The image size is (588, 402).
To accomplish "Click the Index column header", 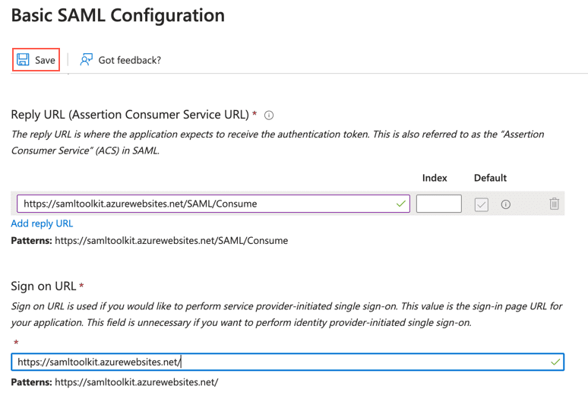I will (x=435, y=178).
